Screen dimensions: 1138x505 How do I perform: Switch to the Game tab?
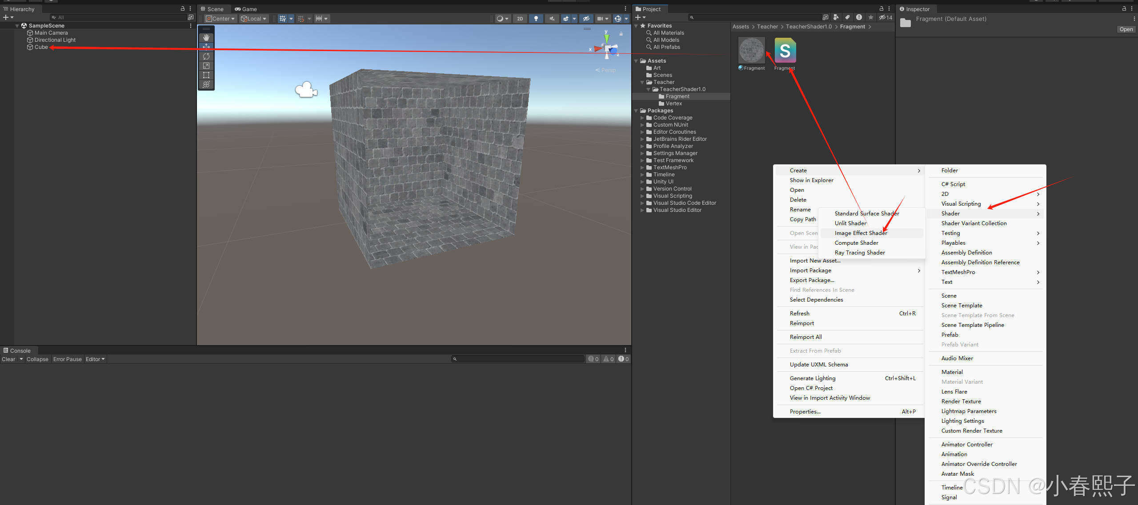coord(246,9)
